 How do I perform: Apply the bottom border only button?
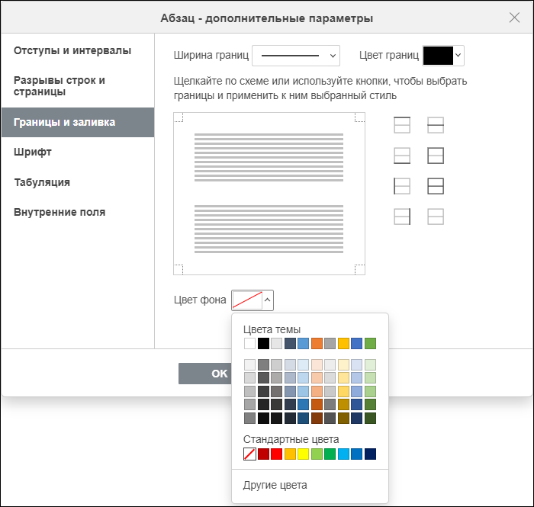click(402, 156)
